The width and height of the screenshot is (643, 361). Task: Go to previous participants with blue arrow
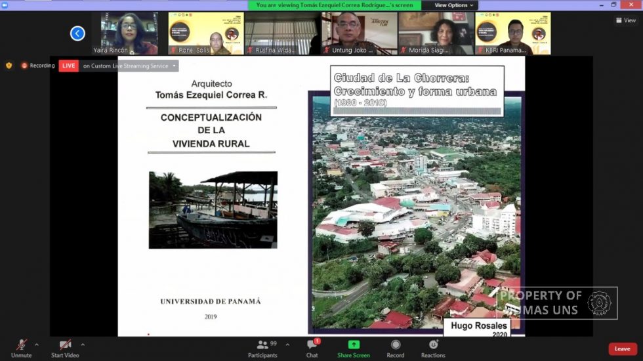(77, 33)
